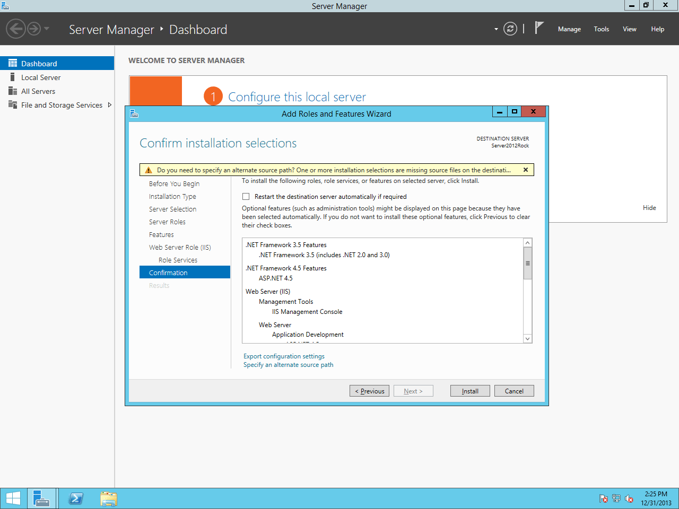
Task: Select Dashboard in the left pane
Action: click(x=57, y=63)
